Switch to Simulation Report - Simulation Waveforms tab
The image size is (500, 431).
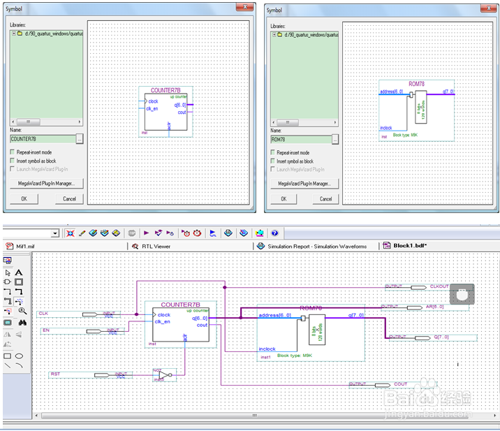pos(312,247)
